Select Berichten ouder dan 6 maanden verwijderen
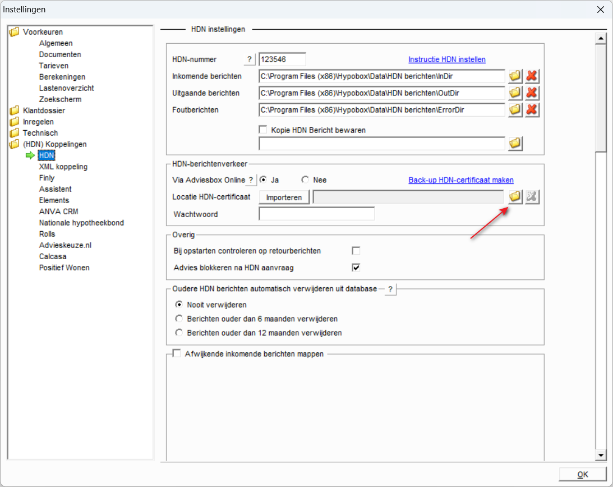Image resolution: width=613 pixels, height=487 pixels. 179,319
